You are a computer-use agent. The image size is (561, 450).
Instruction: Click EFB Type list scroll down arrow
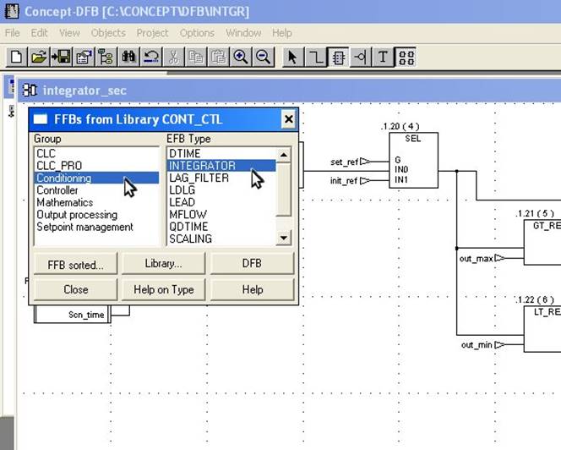(284, 238)
